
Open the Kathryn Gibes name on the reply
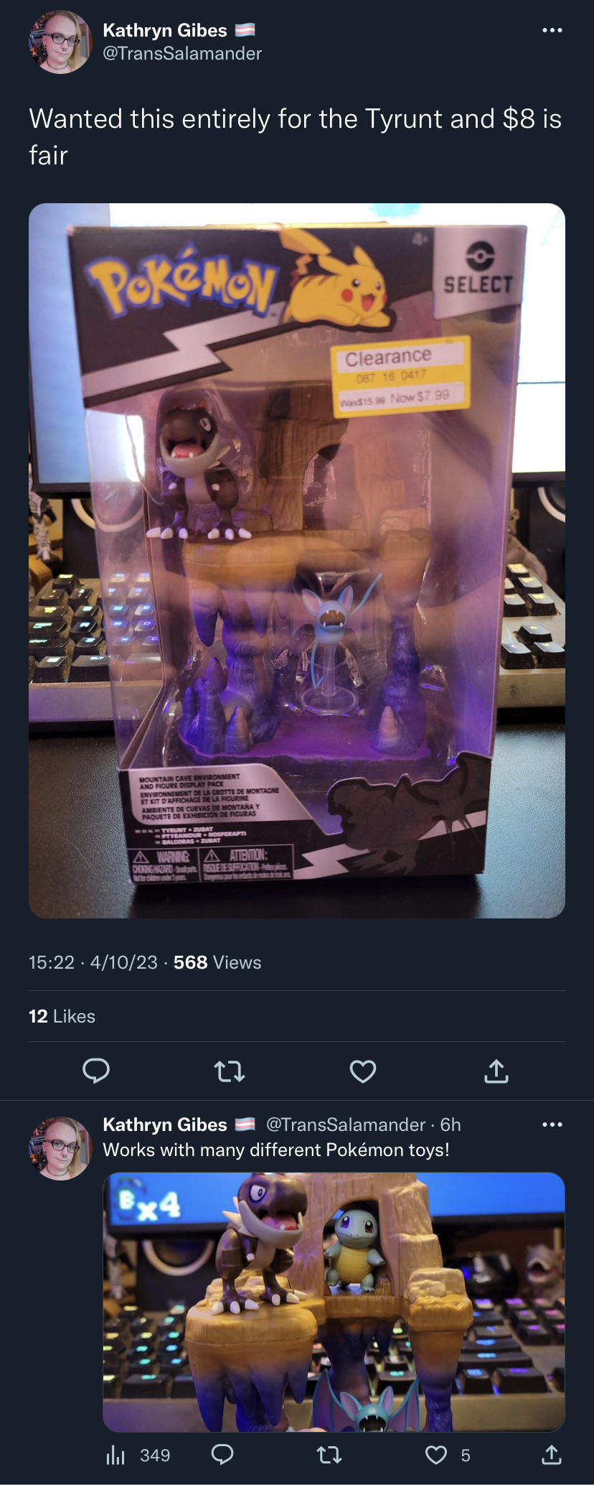pyautogui.click(x=165, y=1125)
